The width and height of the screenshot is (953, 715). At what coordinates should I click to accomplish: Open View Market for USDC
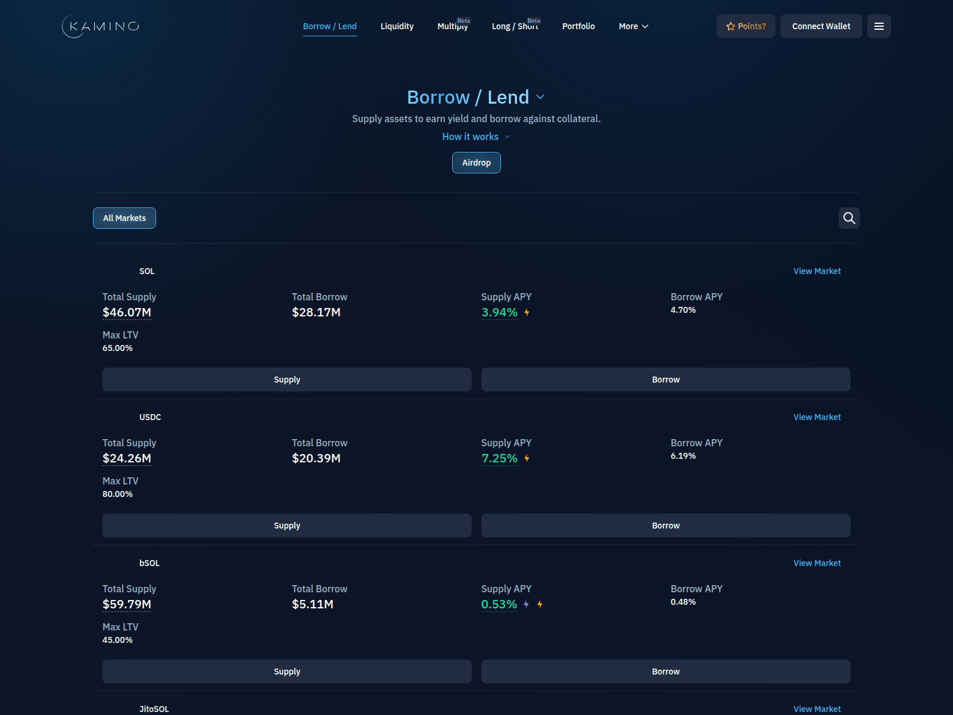[817, 417]
